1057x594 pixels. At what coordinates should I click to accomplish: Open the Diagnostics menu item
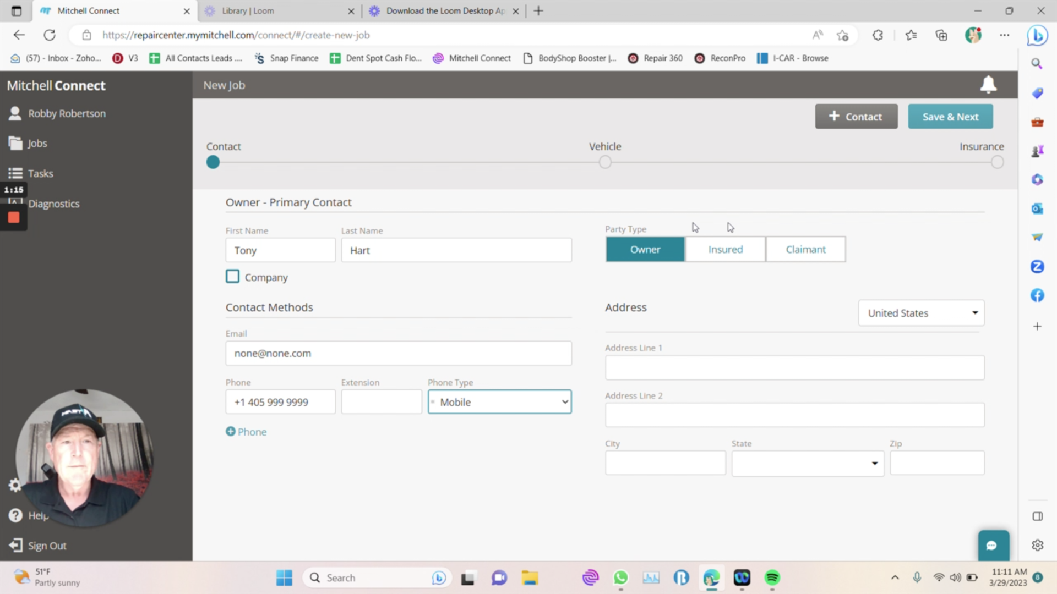(x=54, y=204)
